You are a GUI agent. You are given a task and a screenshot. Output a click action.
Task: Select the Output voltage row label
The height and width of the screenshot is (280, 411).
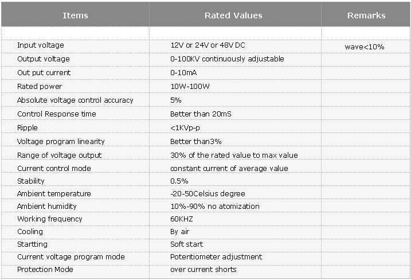point(44,59)
